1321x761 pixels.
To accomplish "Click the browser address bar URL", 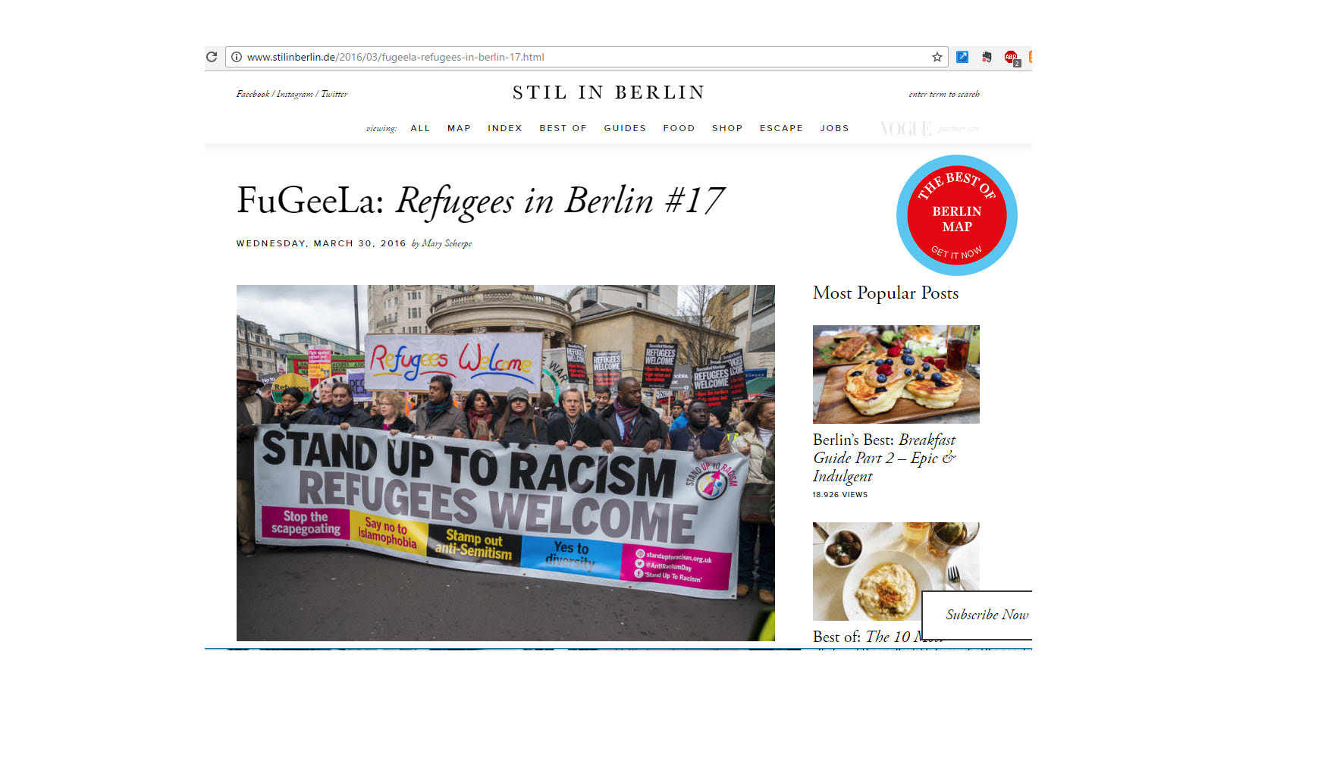I will click(395, 57).
